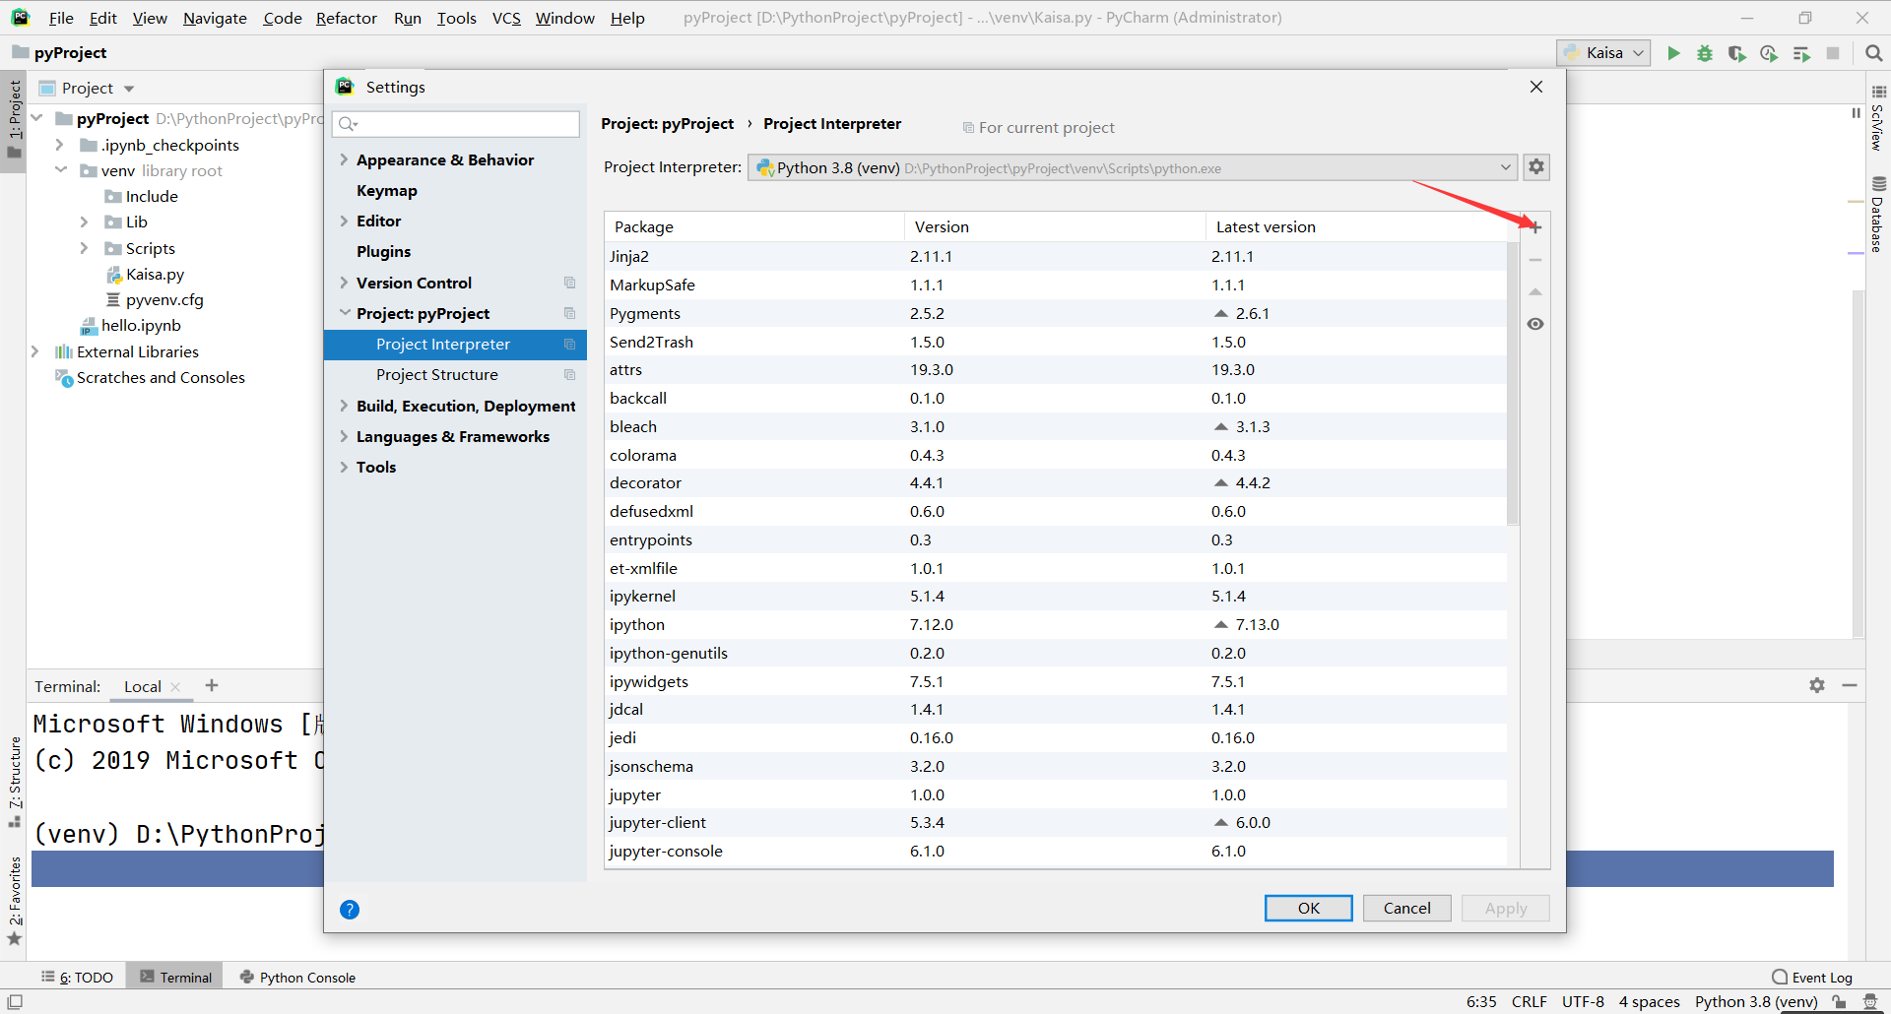Expand the Tools settings section
The width and height of the screenshot is (1891, 1014).
tap(344, 467)
